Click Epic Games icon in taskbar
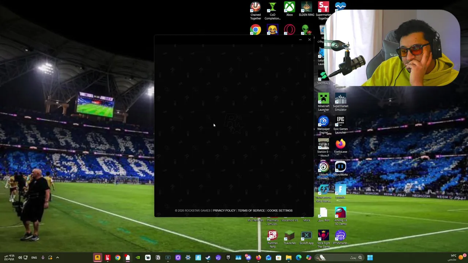 (228, 258)
